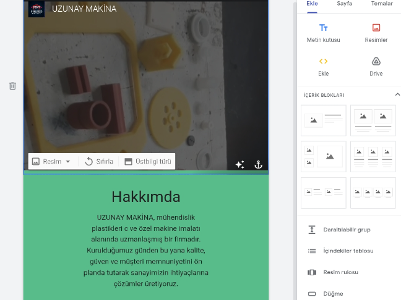
Task: Click the Ekle embed code icon
Action: click(x=323, y=62)
